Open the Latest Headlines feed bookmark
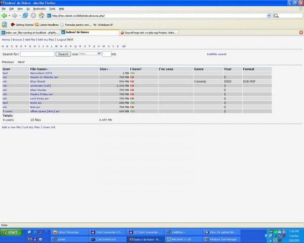This screenshot has width=304, height=243. [47, 25]
